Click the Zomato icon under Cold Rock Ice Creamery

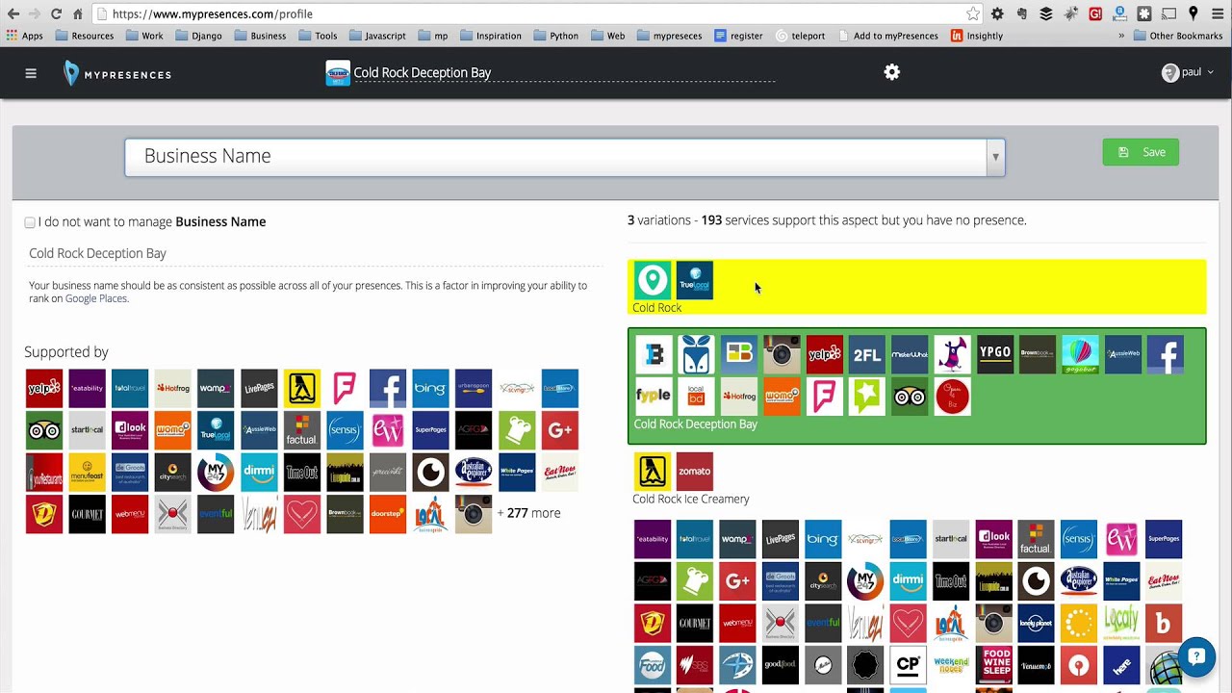[x=695, y=472]
